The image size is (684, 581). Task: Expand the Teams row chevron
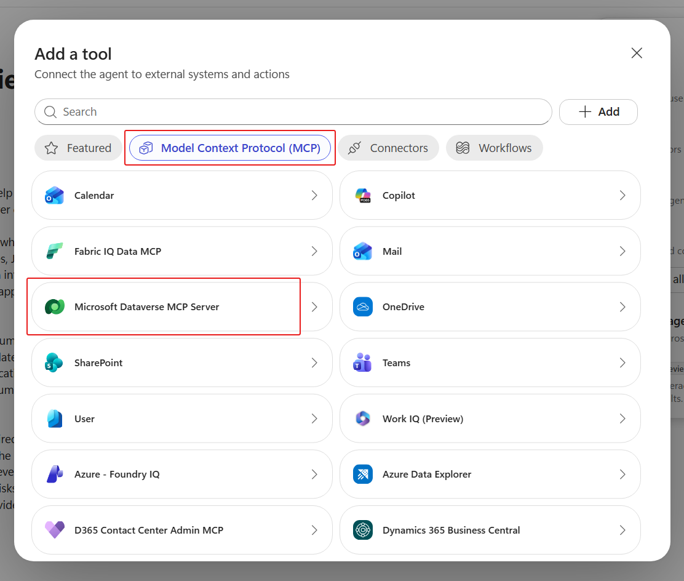click(x=622, y=363)
